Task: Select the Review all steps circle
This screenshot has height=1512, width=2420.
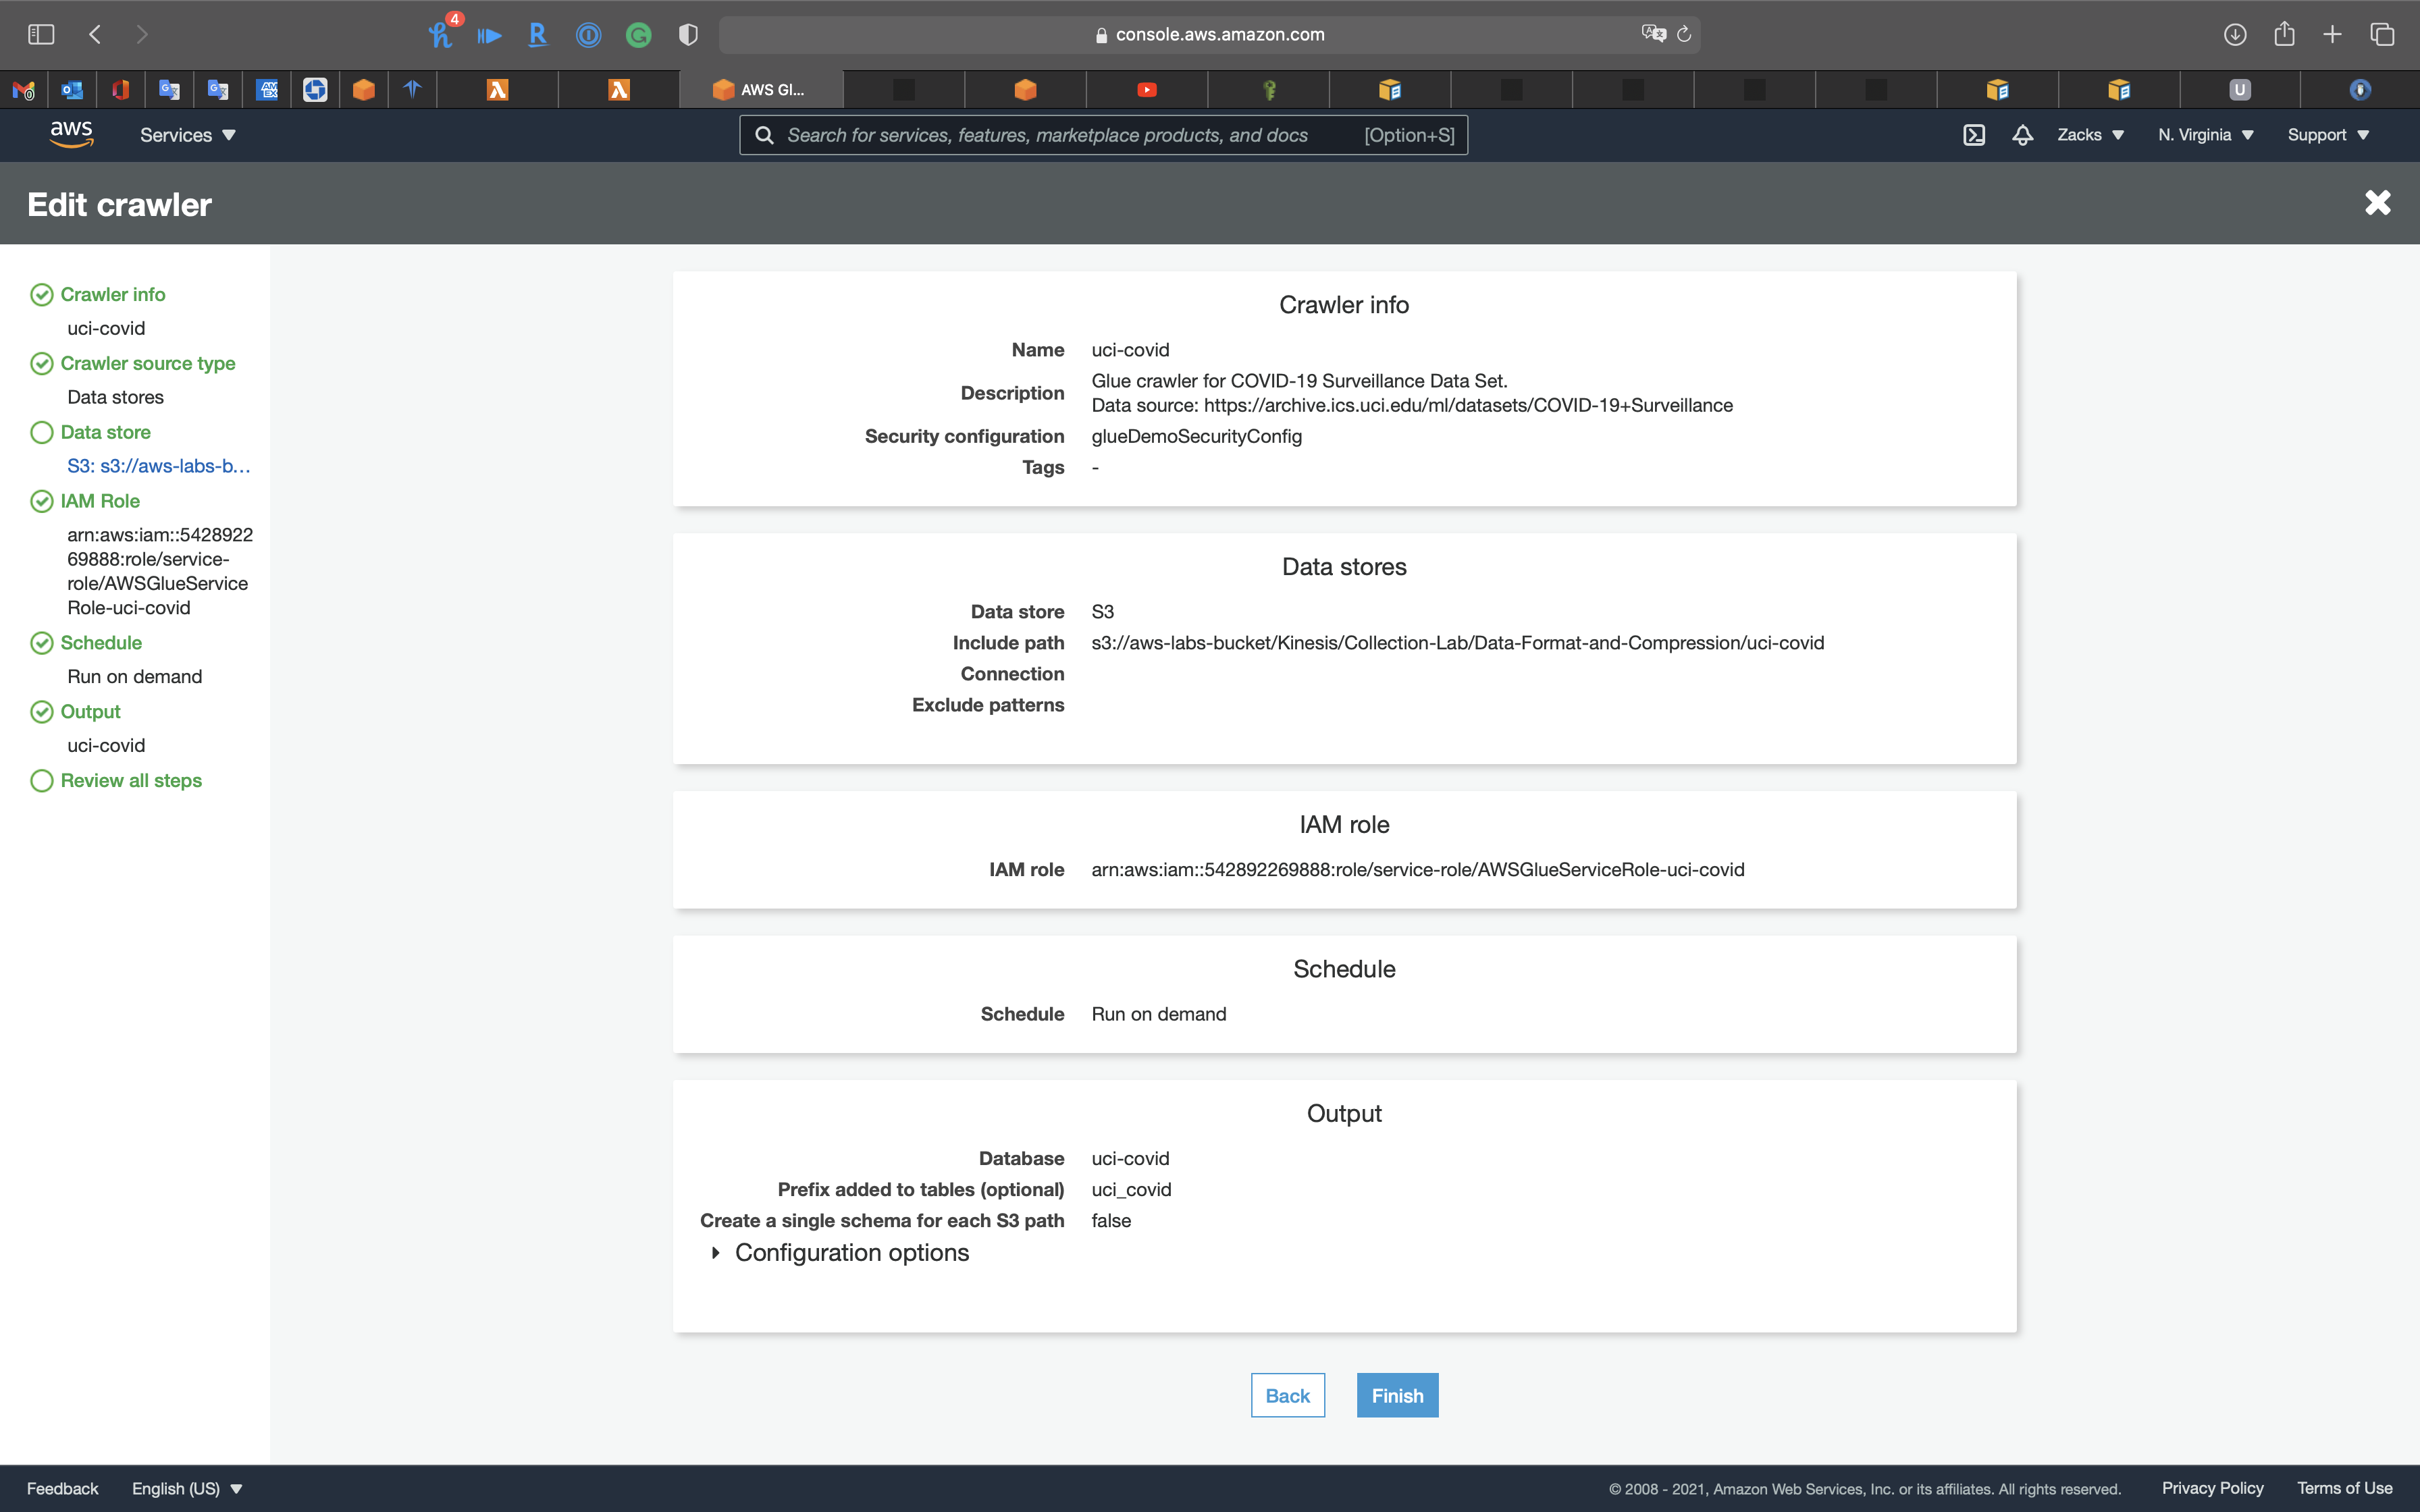Action: [x=42, y=780]
